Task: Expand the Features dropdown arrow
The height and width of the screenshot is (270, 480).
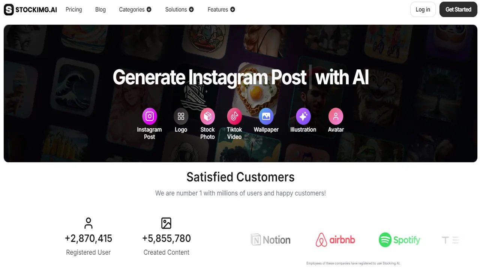Action: [x=232, y=9]
